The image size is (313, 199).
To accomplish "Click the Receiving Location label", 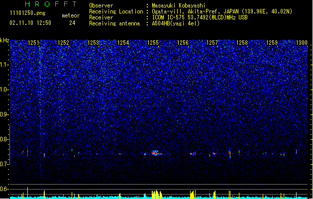I will tap(116, 11).
